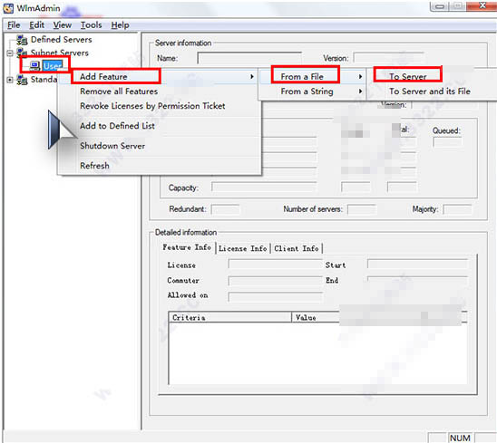Select To Server and its File

coord(430,91)
